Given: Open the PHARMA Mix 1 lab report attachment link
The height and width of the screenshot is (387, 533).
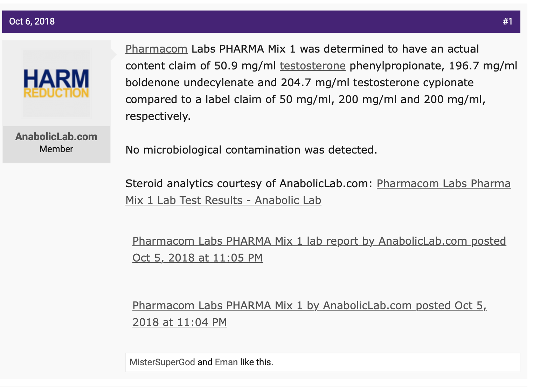Looking at the screenshot, I should tap(319, 249).
